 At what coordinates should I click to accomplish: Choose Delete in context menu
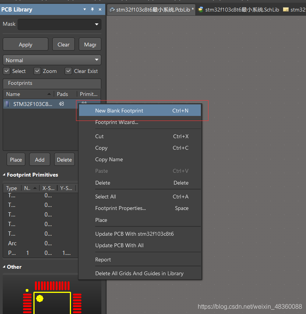click(x=140, y=183)
